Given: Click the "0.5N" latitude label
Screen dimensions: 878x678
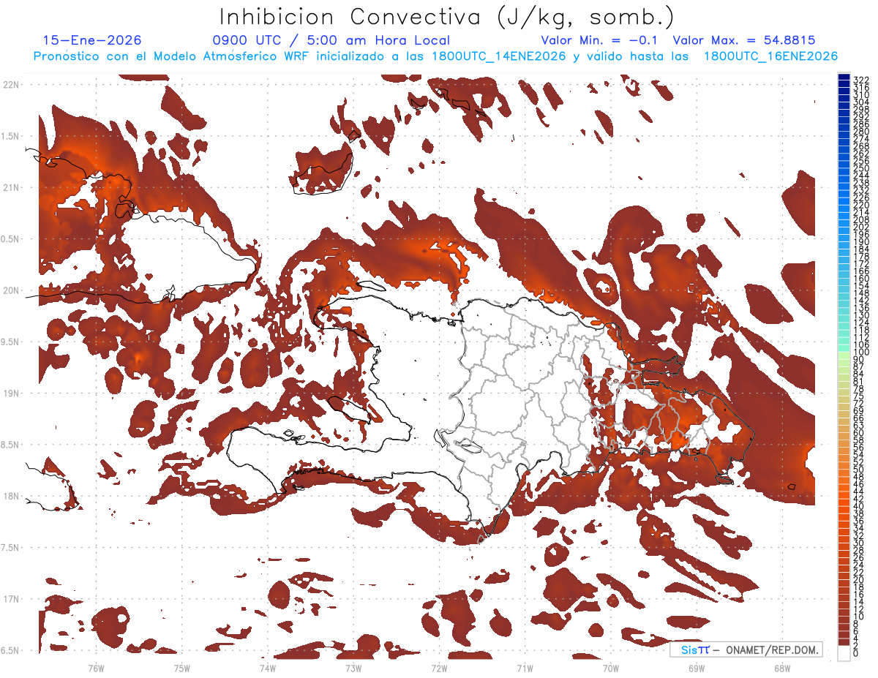Looking at the screenshot, I should tap(10, 239).
